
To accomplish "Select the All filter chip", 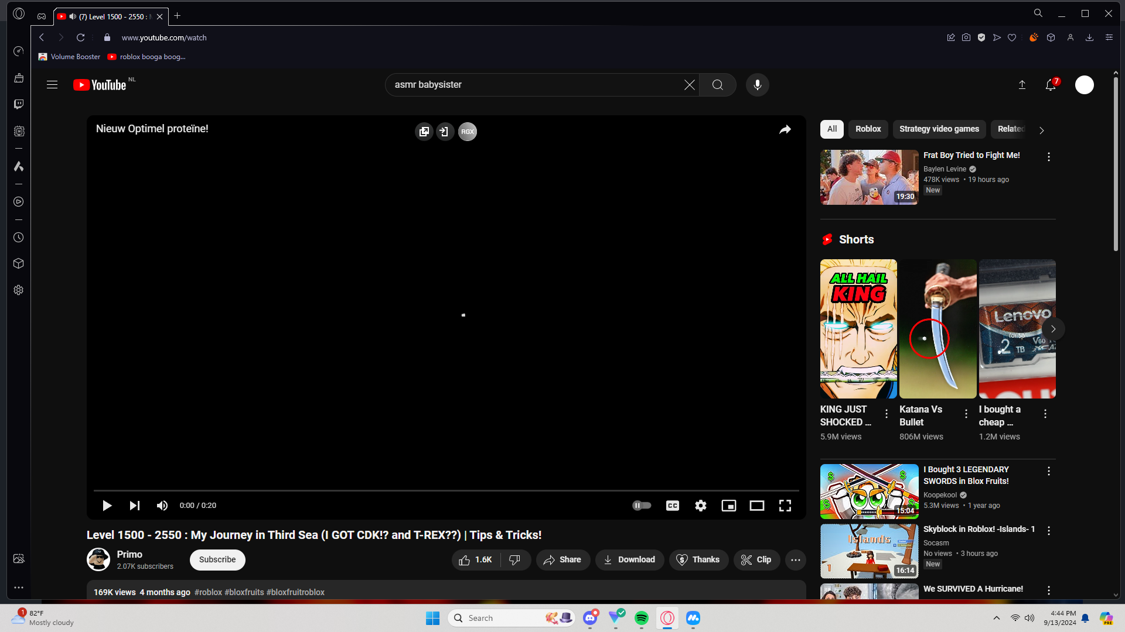I will coord(832,129).
